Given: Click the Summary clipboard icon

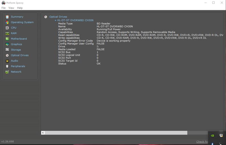Looking at the screenshot, I should click(7, 17).
